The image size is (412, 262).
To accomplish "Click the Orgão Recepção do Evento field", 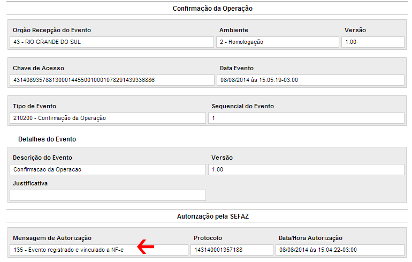I will (112, 42).
